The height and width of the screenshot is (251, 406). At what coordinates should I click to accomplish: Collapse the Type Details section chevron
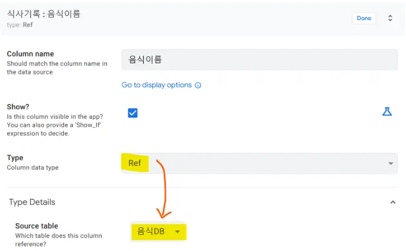pos(392,202)
